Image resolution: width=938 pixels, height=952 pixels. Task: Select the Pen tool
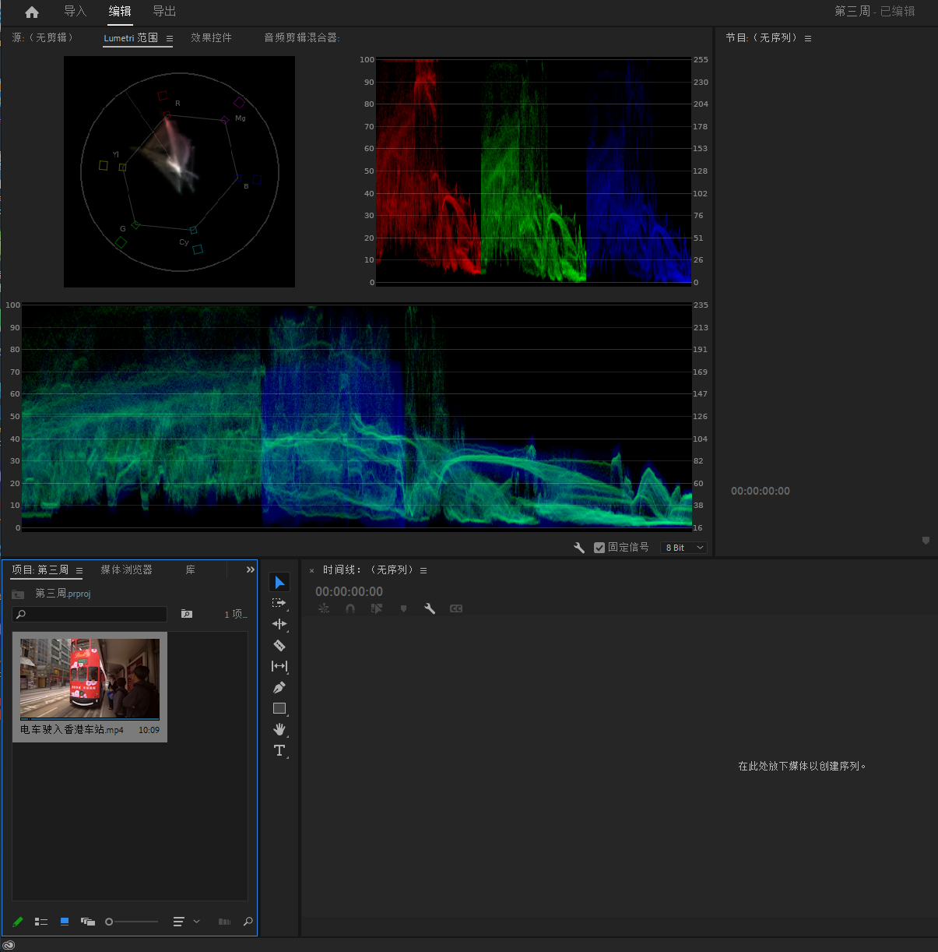coord(279,687)
